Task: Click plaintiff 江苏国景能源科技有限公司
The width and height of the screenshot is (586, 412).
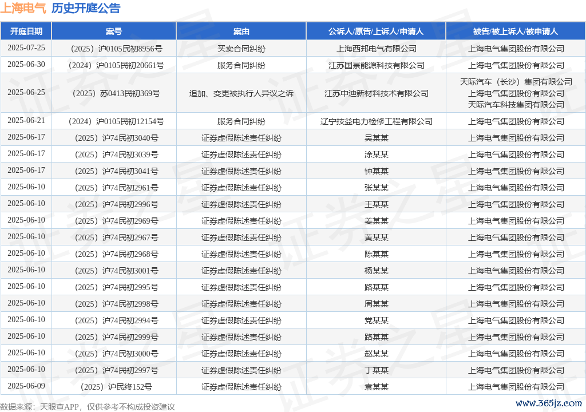Action: (x=376, y=65)
